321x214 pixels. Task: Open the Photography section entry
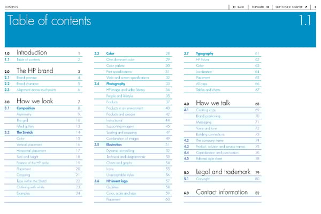pyautogui.click(x=118, y=83)
